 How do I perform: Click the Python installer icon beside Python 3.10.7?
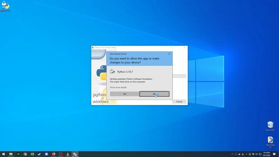coord(112,72)
